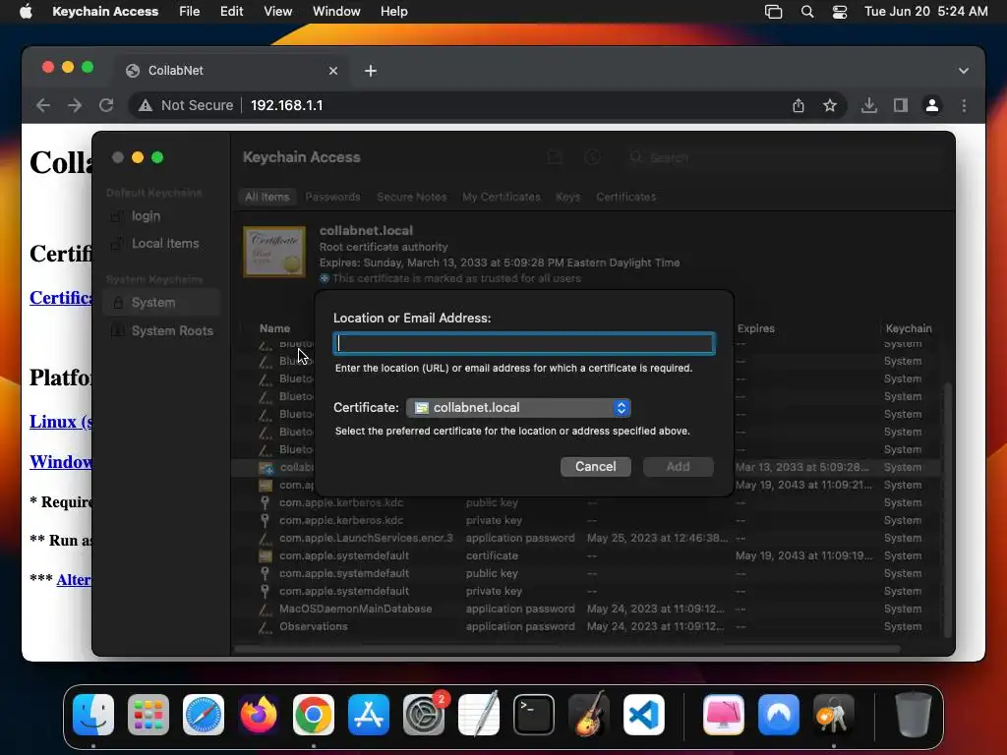Click the Cancel button in the dialog
This screenshot has width=1007, height=755.
coord(595,467)
